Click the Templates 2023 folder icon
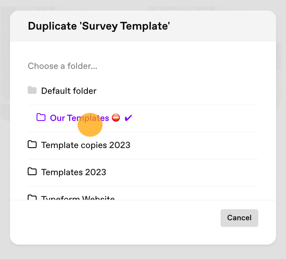This screenshot has height=259, width=286. (x=32, y=172)
